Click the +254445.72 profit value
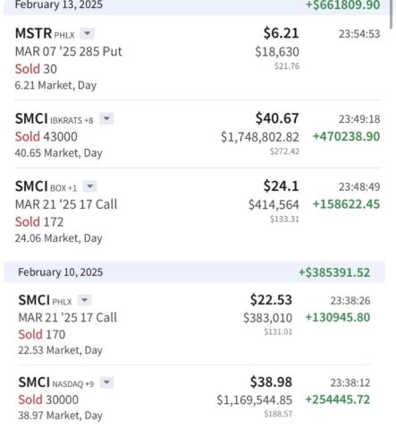 [x=338, y=400]
